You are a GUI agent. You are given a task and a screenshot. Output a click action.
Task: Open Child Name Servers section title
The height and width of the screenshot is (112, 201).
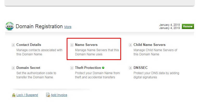[x=149, y=45]
